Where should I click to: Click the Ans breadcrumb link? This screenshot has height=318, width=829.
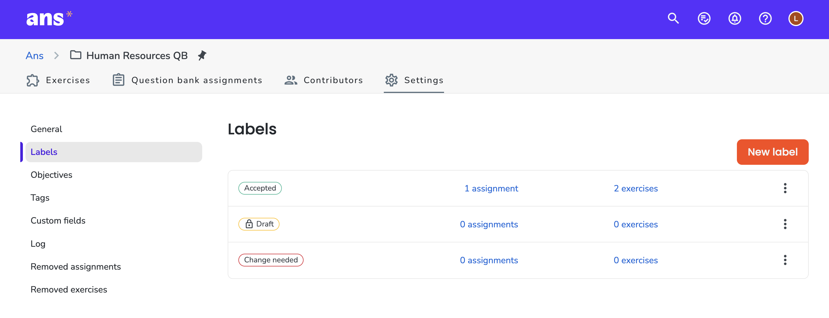pos(34,55)
